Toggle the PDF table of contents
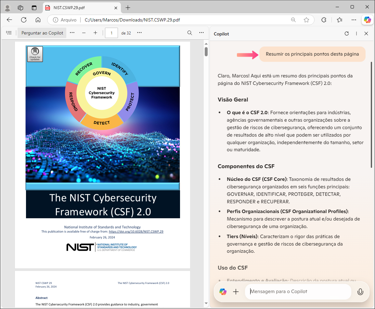The image size is (375, 309). click(x=9, y=33)
